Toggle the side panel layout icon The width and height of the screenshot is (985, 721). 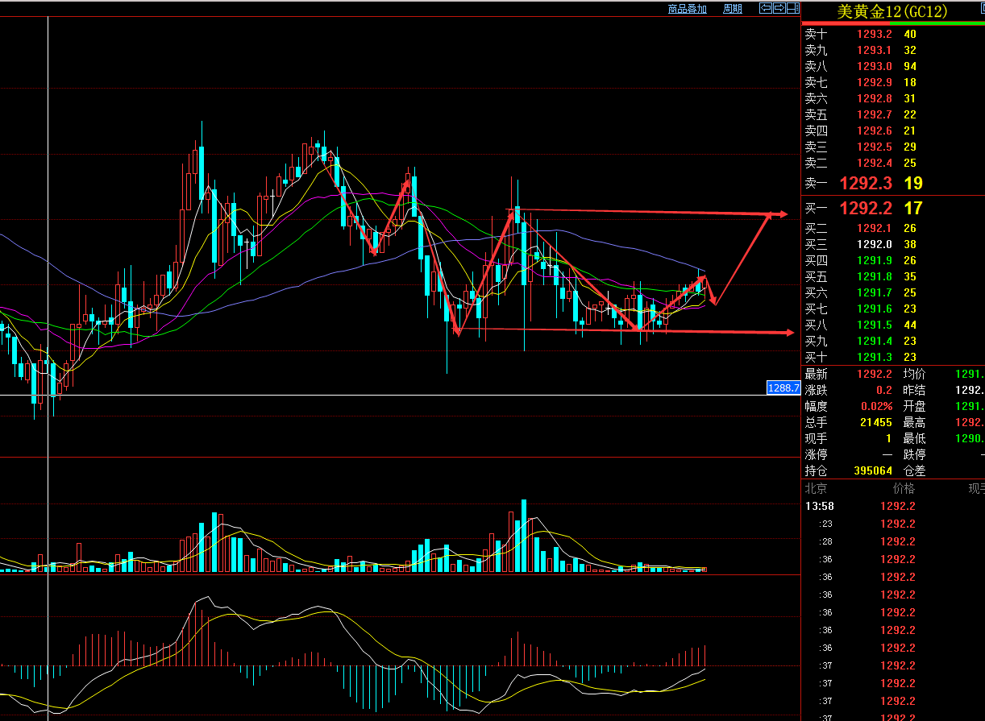tap(793, 8)
